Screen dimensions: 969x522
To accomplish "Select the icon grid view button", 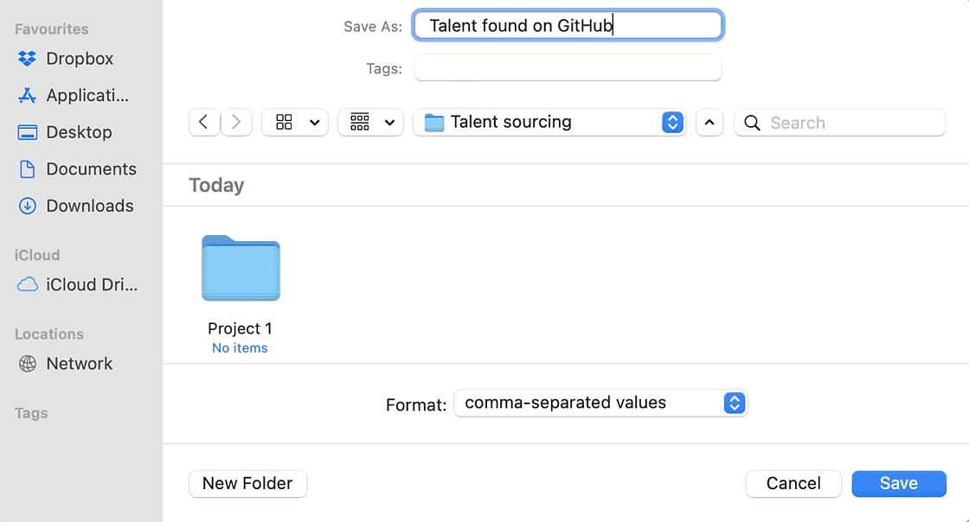I will pyautogui.click(x=294, y=123).
